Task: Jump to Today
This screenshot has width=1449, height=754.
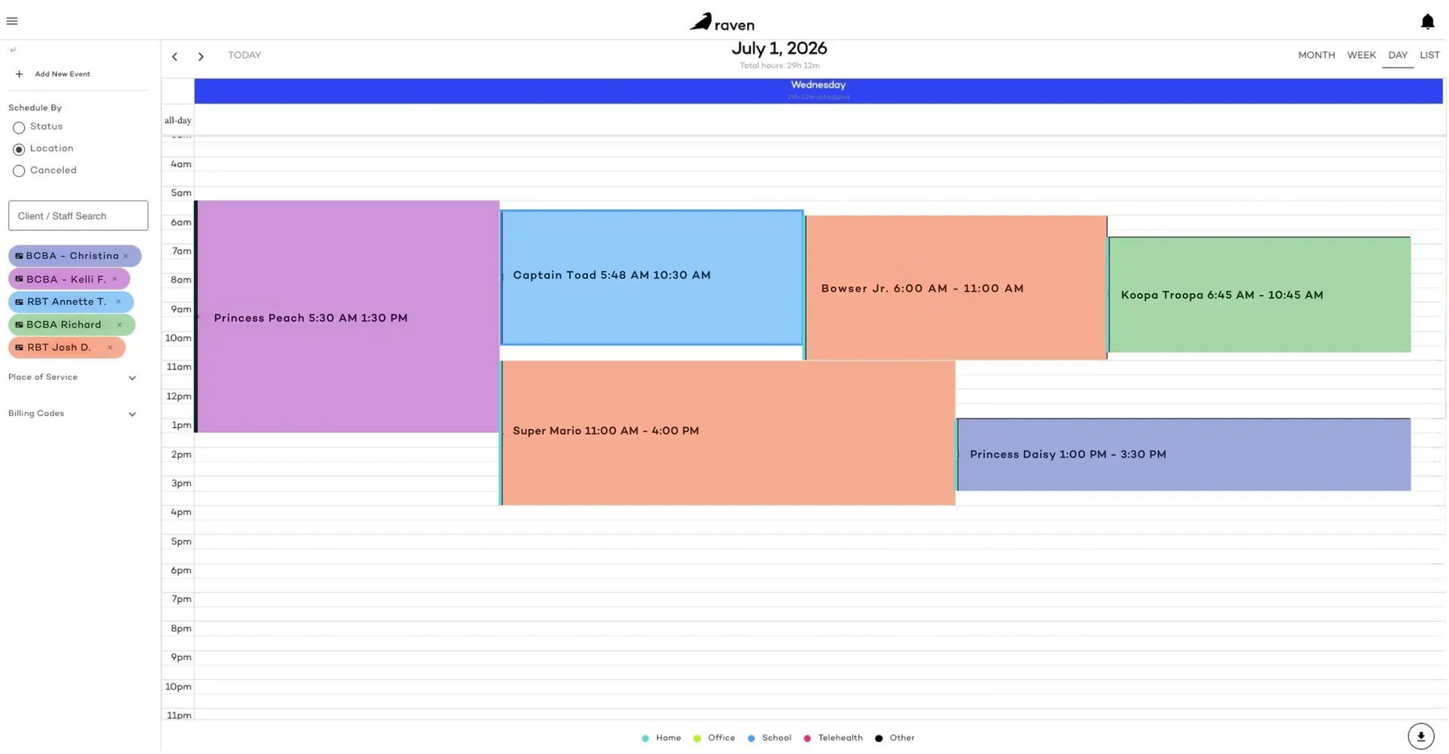Action: click(x=244, y=56)
